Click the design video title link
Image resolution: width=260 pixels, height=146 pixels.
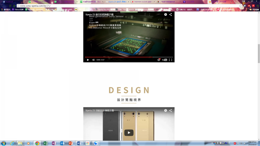(100, 110)
